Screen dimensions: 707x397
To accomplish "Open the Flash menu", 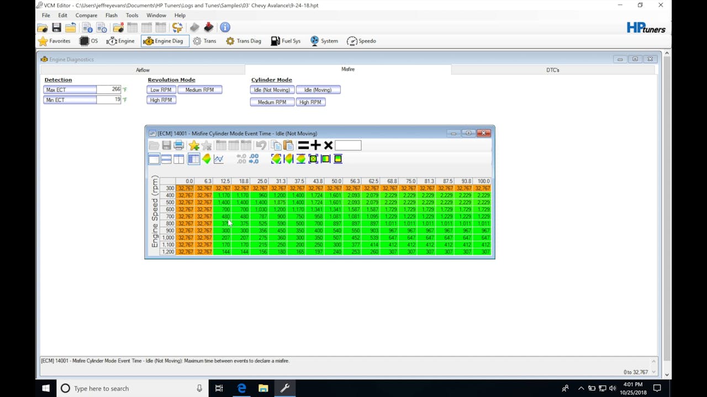I will tap(111, 15).
